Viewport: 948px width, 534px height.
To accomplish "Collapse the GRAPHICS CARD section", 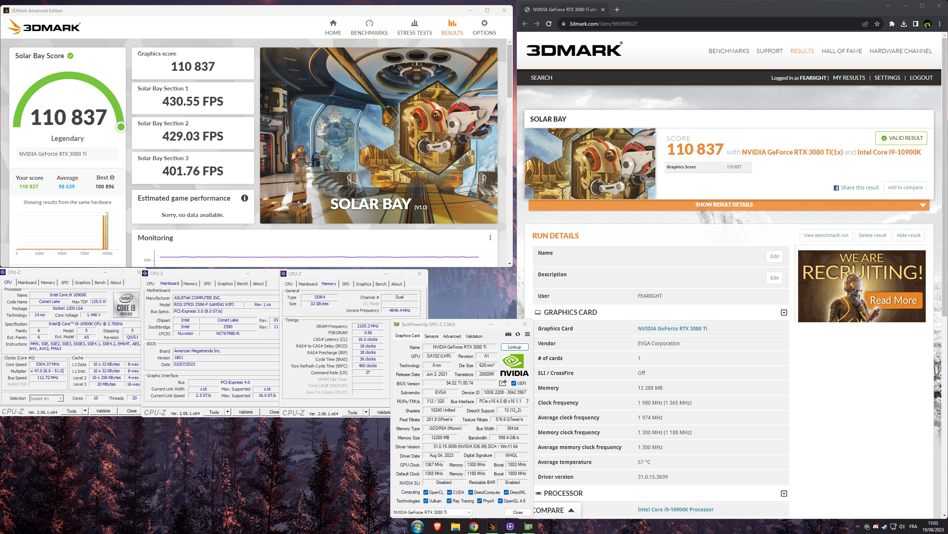I will click(784, 313).
